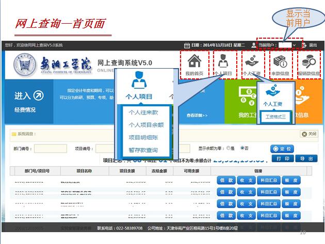Close the 系统消息 panel with 关闭

tap(310, 134)
